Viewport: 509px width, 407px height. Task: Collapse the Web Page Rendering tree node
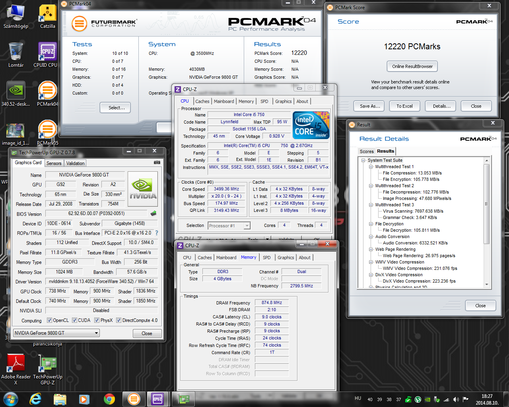(371, 249)
